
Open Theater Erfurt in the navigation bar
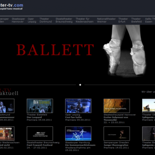[x=123, y=20]
